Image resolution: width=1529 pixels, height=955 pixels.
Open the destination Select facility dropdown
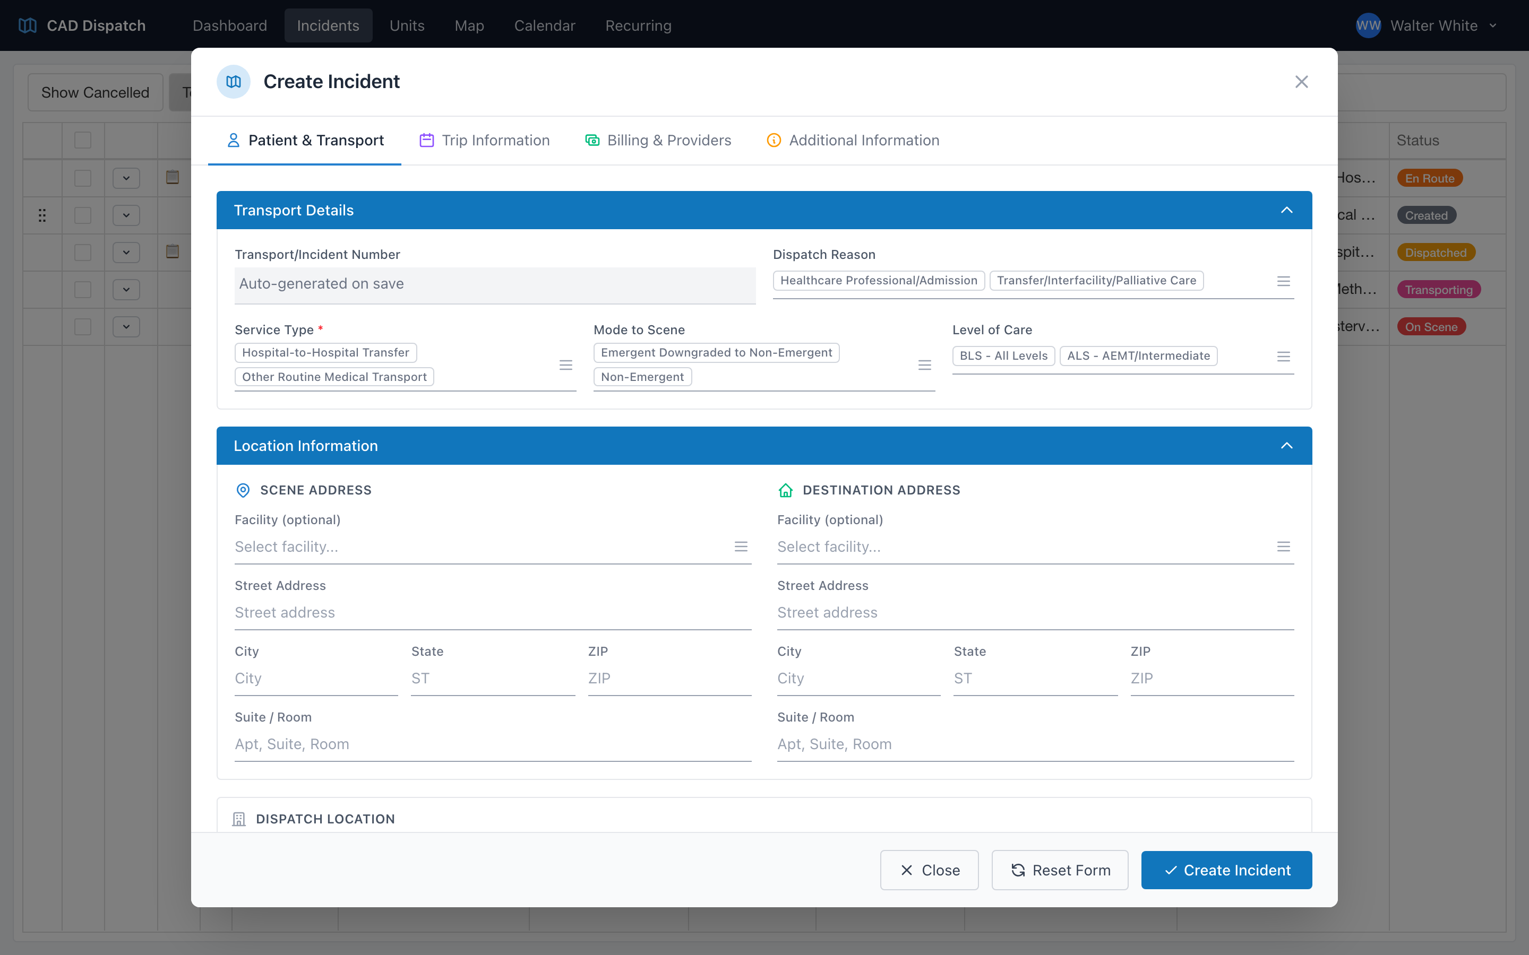(1036, 547)
